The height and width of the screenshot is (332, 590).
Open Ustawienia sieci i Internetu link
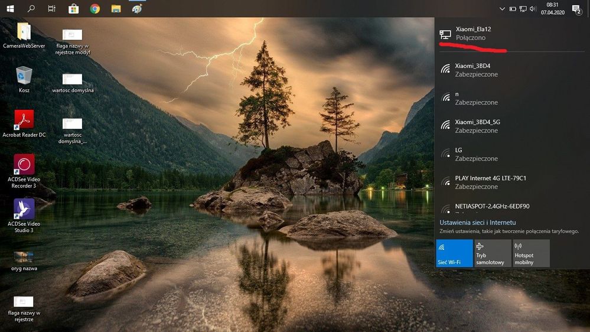point(478,223)
